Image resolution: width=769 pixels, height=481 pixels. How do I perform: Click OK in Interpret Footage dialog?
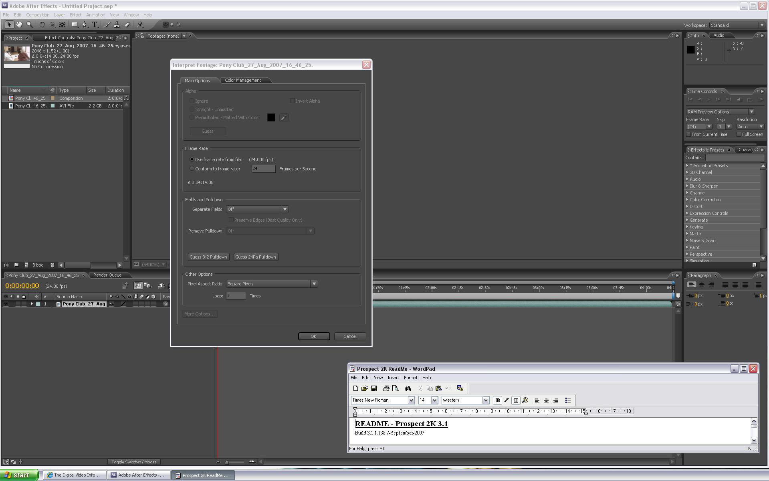pyautogui.click(x=313, y=336)
